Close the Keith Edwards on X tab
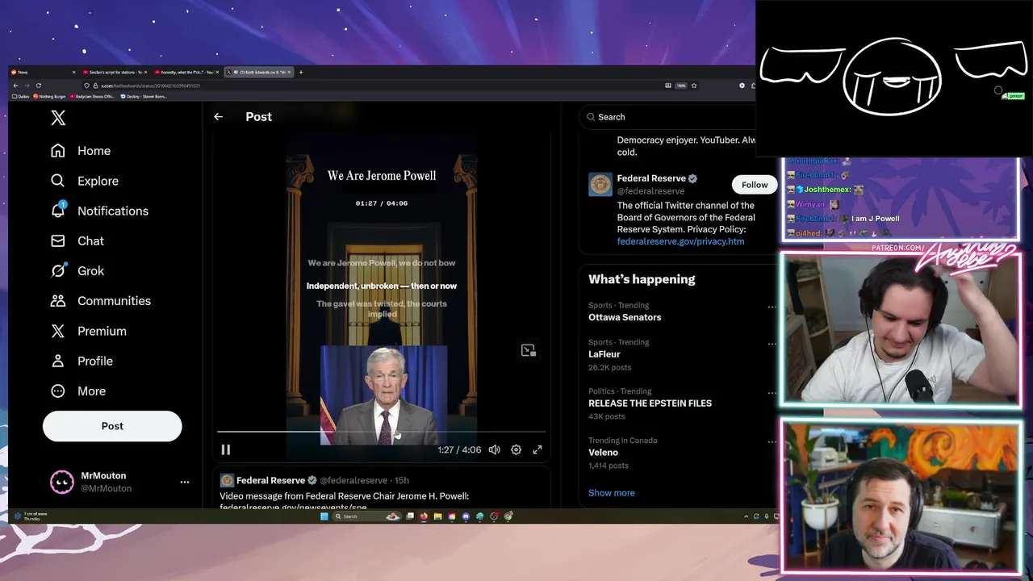 289,72
